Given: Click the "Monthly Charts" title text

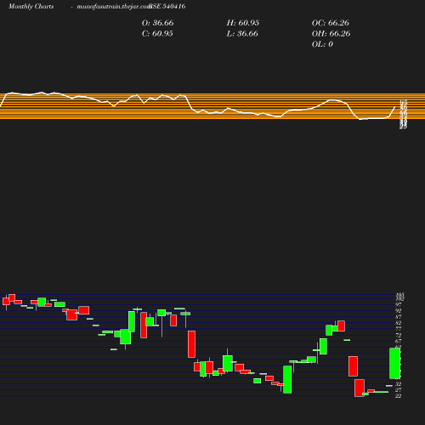Looking at the screenshot, I should click(x=31, y=7).
